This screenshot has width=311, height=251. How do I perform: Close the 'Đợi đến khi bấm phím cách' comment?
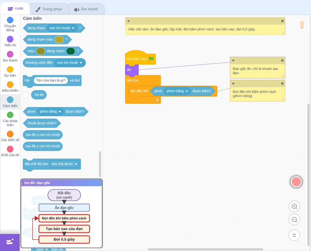[x=282, y=83]
